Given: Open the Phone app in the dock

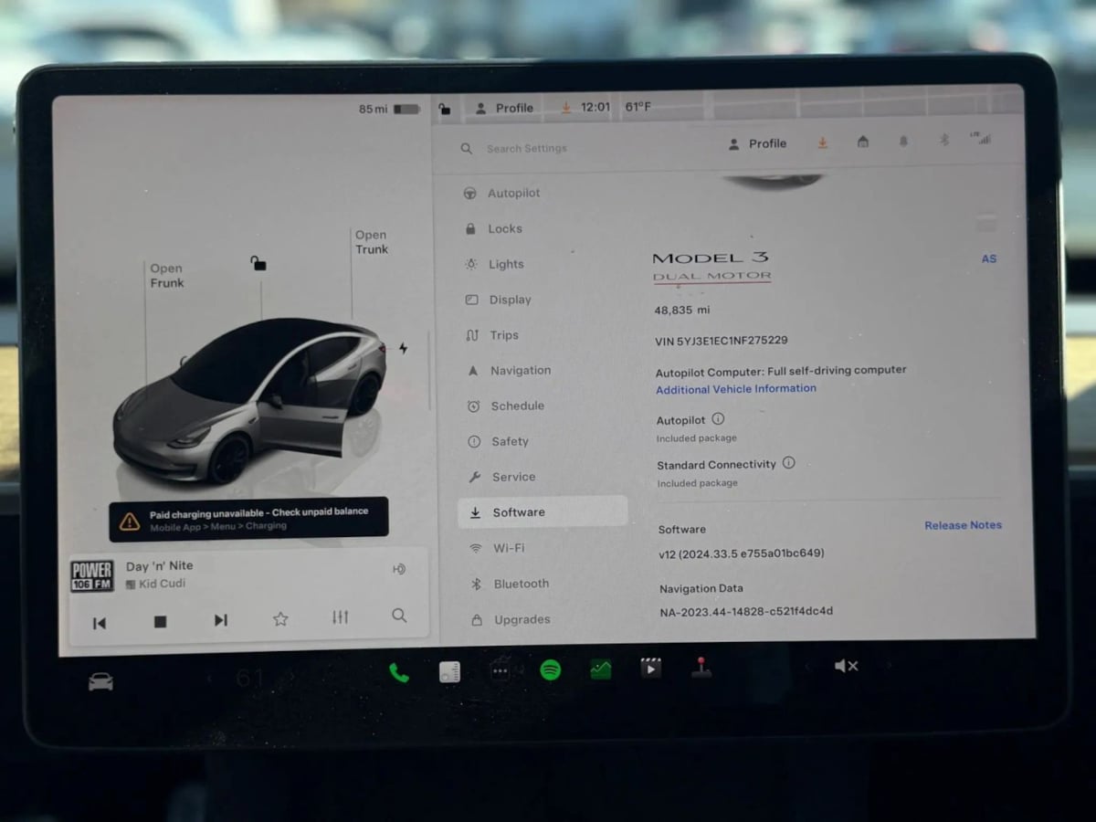Looking at the screenshot, I should coord(399,672).
